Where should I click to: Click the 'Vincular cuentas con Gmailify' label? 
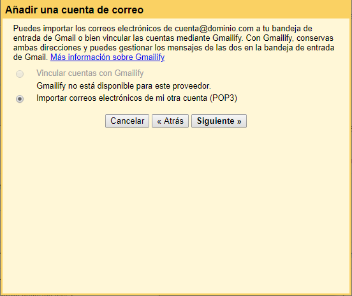point(90,73)
